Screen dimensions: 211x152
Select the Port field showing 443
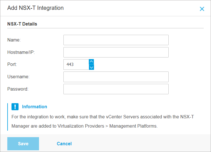76,65
